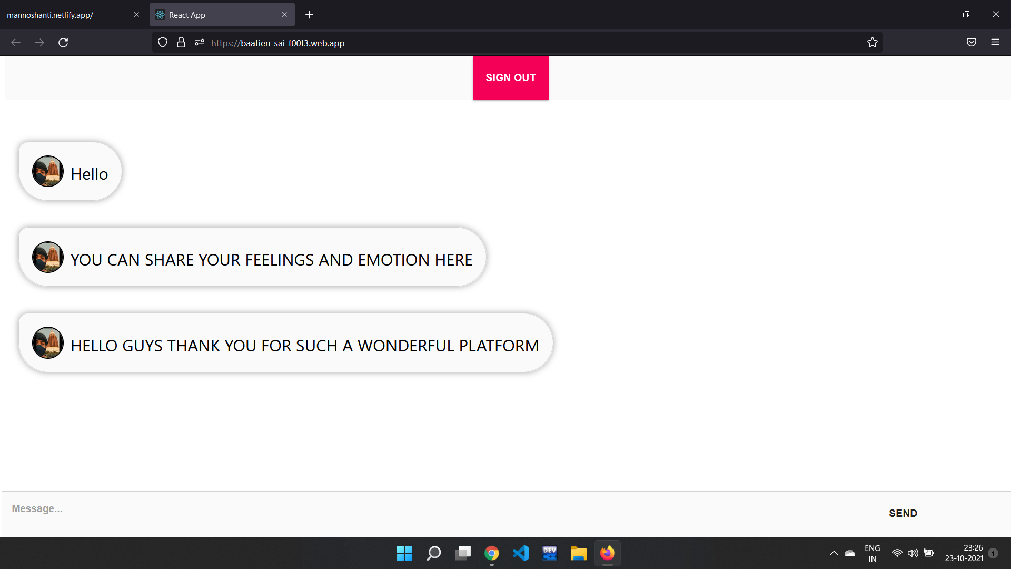
Task: Open a new tab with plus button
Action: pyautogui.click(x=310, y=15)
